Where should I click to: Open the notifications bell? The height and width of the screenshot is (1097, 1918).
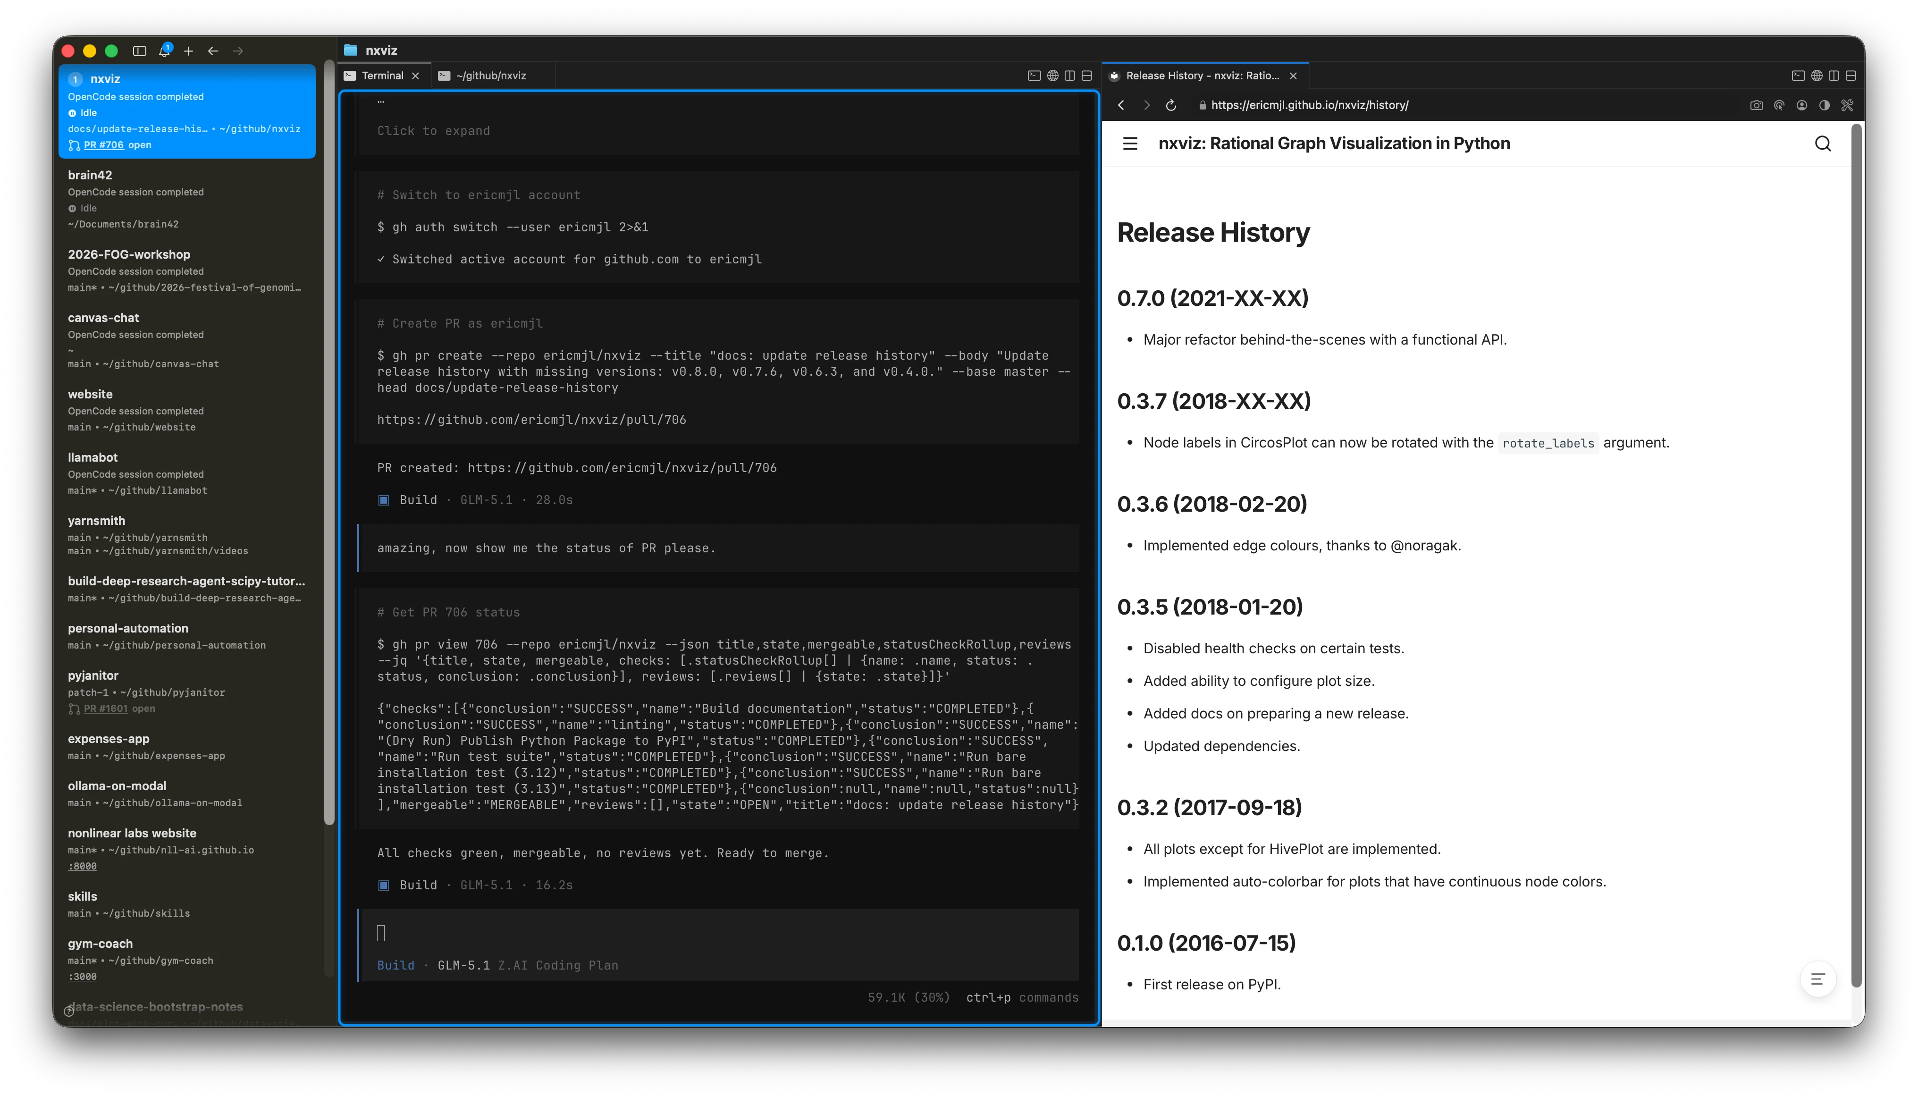pos(164,51)
